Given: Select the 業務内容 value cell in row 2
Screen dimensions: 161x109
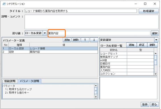Looking at the screenshot, I should point(64,52).
